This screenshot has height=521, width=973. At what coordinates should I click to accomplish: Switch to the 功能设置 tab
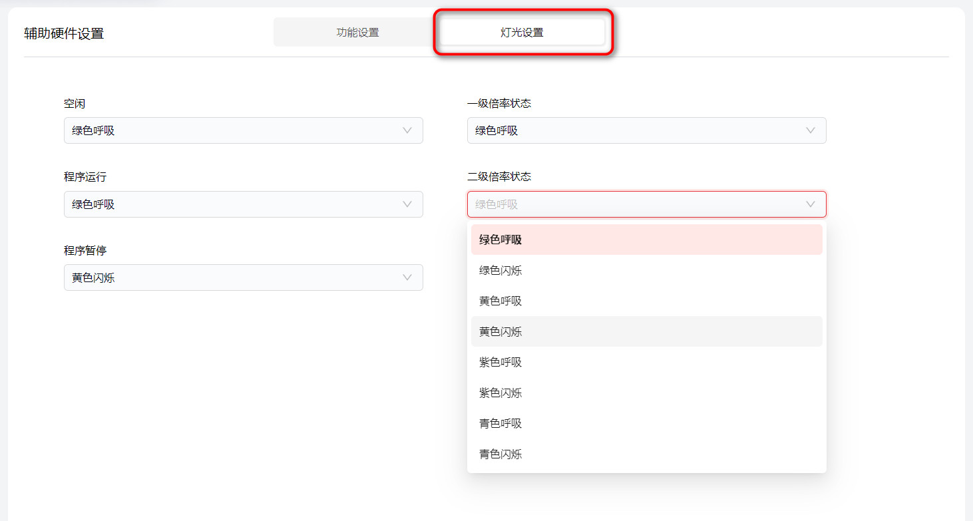click(357, 32)
